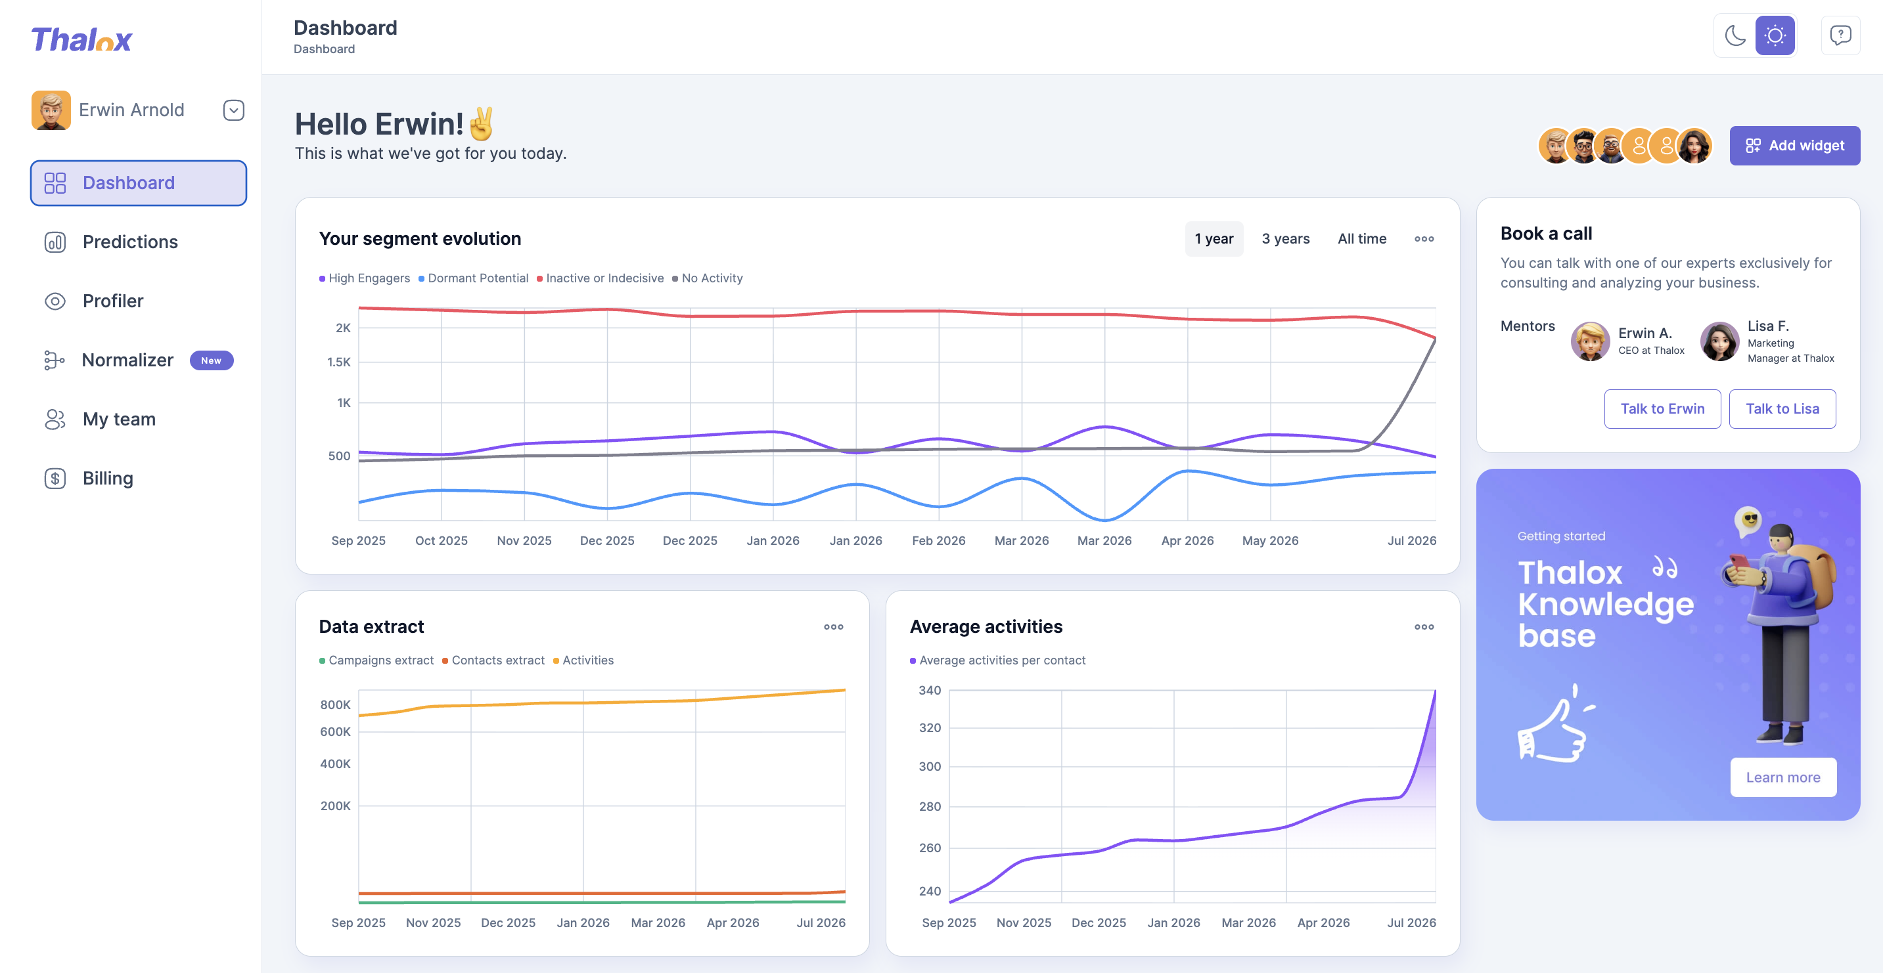Click the Getting started label
The image size is (1883, 973).
coord(1560,536)
